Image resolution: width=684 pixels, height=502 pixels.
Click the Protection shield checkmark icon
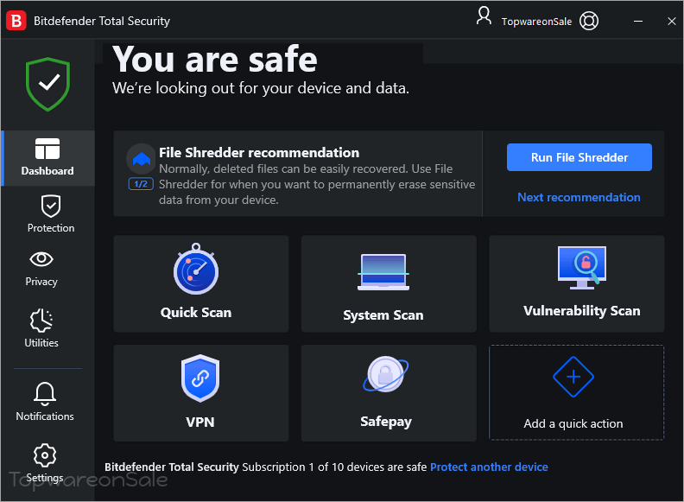(51, 206)
